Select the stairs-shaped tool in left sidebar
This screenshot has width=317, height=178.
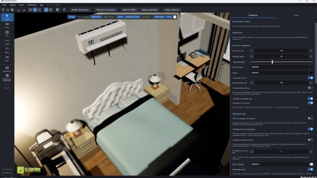click(x=7, y=50)
